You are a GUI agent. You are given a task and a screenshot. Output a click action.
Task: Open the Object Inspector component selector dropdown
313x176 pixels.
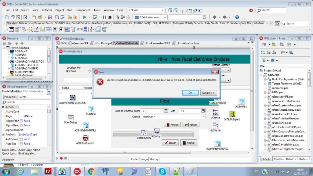(49, 92)
